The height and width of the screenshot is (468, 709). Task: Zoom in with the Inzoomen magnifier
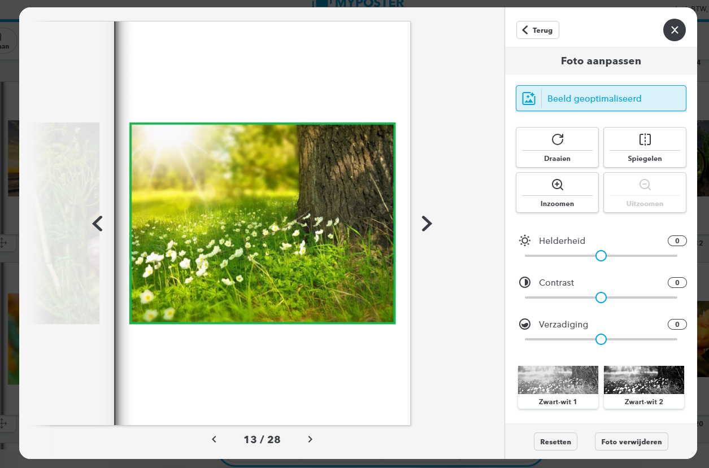(557, 185)
